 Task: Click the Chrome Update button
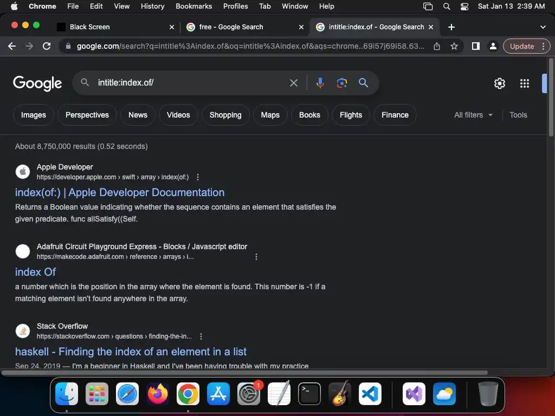(x=522, y=46)
